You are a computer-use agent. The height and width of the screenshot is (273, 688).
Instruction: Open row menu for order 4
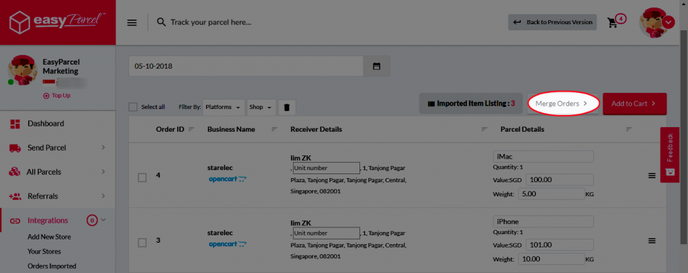tap(652, 175)
